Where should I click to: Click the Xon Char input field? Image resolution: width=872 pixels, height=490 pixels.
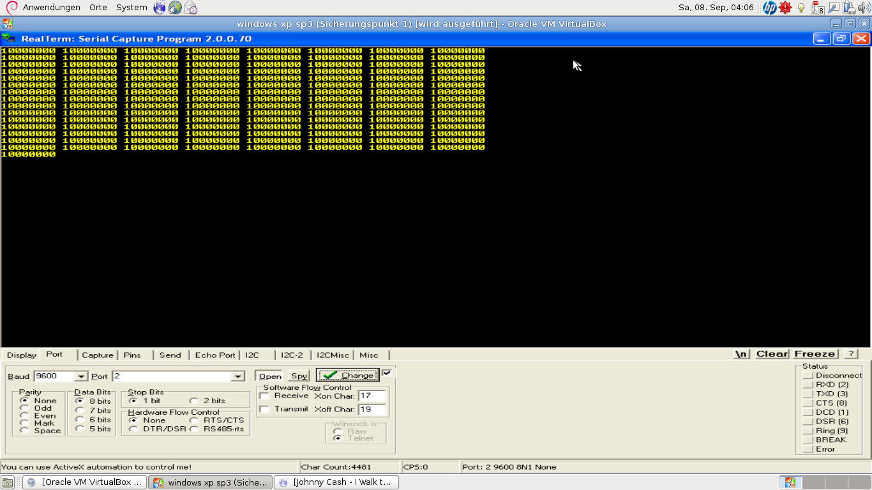coord(372,396)
